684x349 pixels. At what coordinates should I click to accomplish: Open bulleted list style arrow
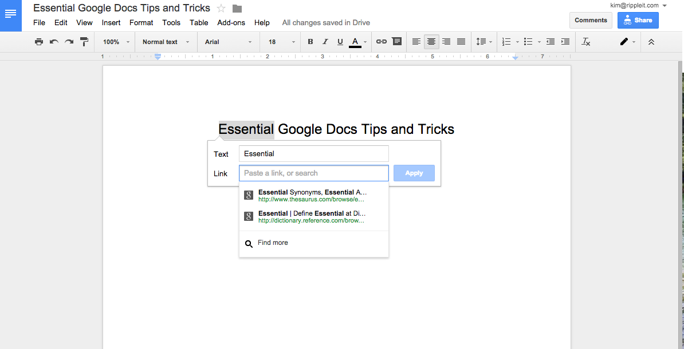point(539,42)
